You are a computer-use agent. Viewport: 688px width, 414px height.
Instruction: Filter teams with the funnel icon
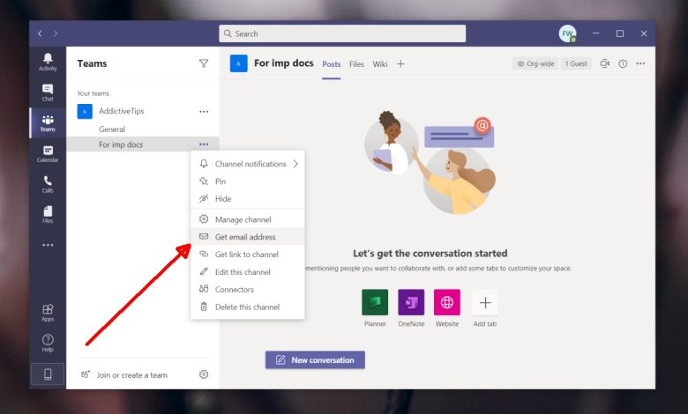pyautogui.click(x=204, y=63)
